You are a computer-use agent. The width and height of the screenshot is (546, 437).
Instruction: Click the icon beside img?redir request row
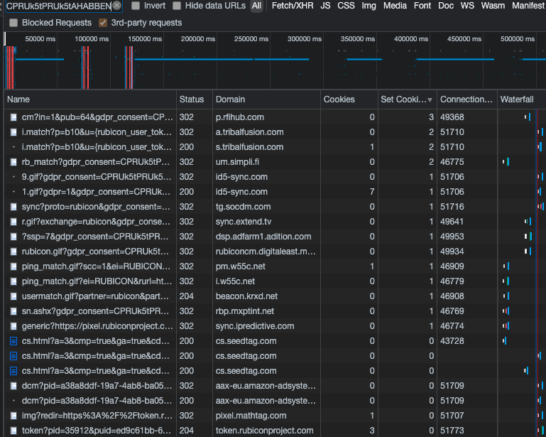click(x=13, y=416)
